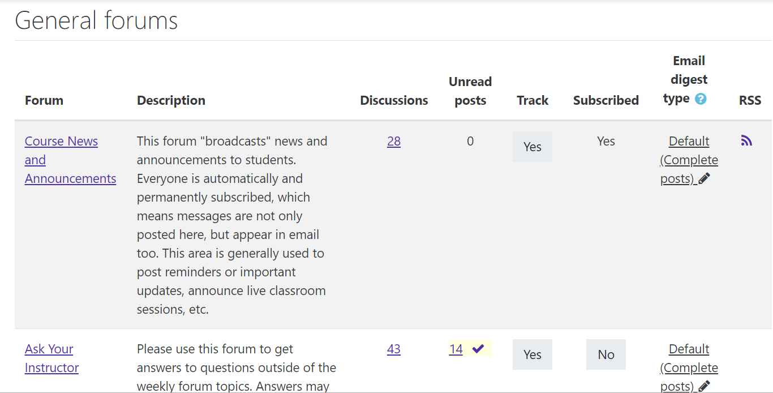
Task: Click the 43 discussions count link
Action: coord(394,349)
